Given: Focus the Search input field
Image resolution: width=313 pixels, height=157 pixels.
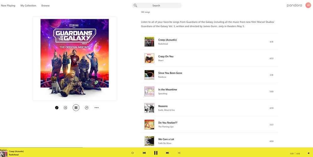Looking at the screenshot, I should 157,5.
